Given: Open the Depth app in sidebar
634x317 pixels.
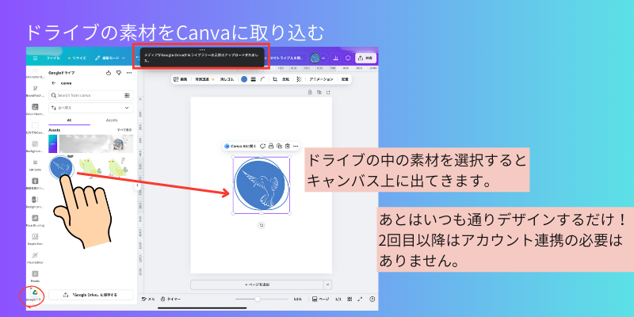Looking at the screenshot, I should tap(35, 239).
